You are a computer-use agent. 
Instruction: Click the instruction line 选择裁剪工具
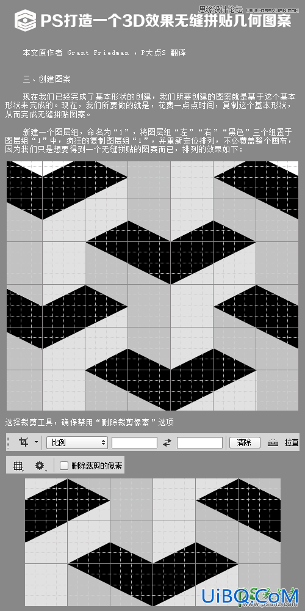[x=90, y=422]
